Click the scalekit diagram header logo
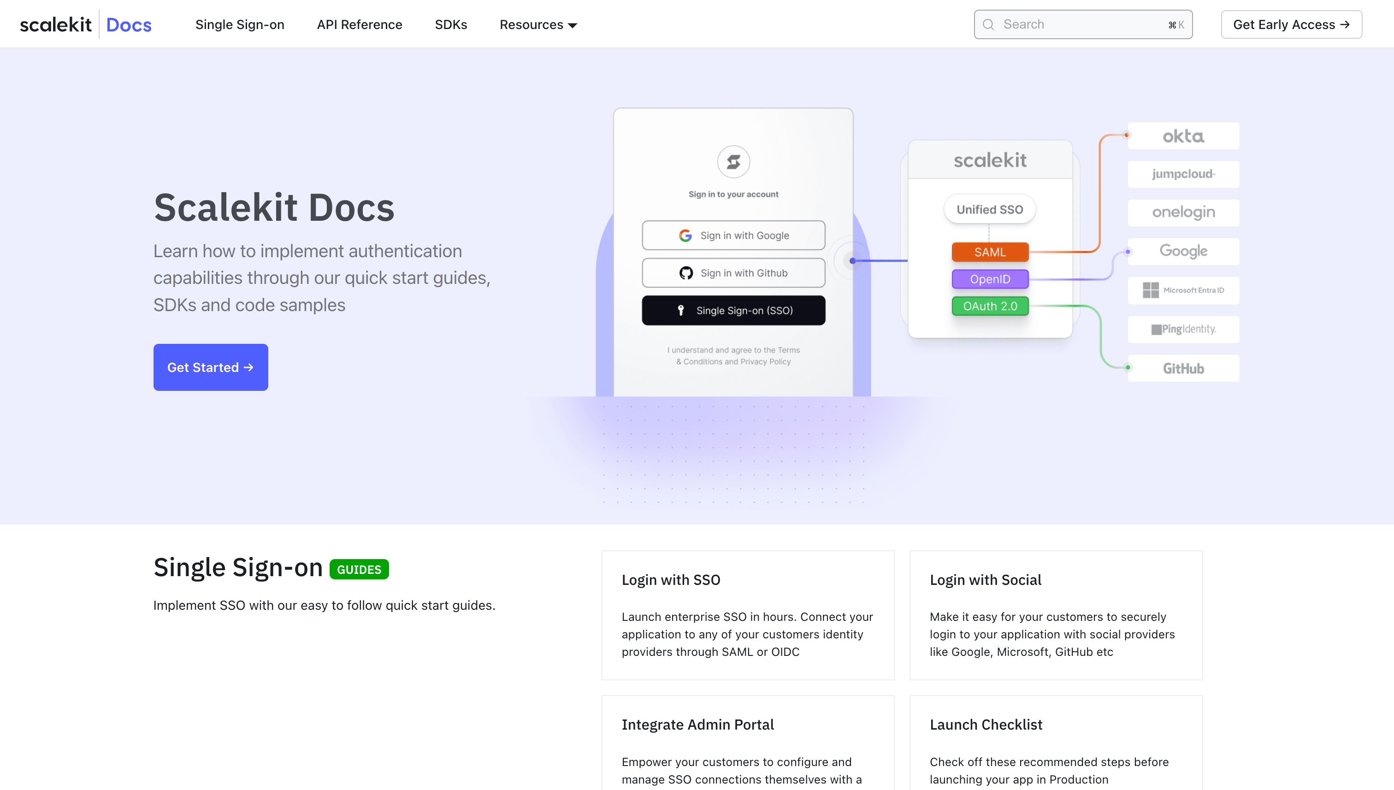 click(x=990, y=160)
